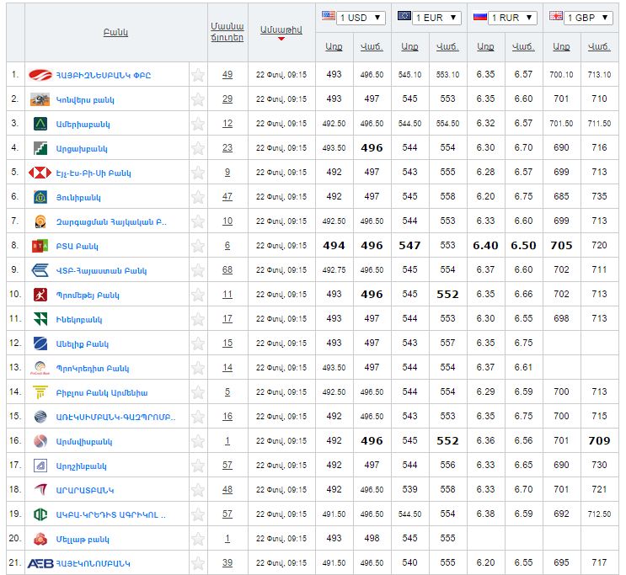
Task: Click branch count 68 for VTB-Armenia
Action: click(x=227, y=270)
